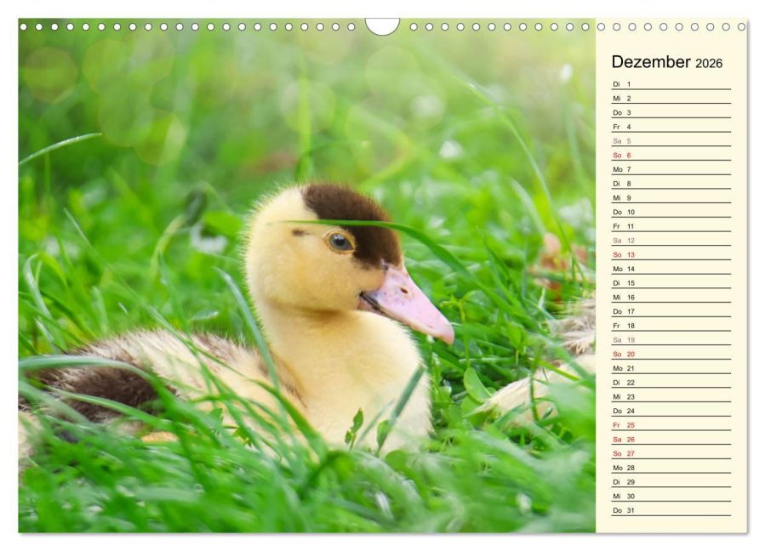
Task: Click the Fr 25 holiday row
Action: (671, 425)
